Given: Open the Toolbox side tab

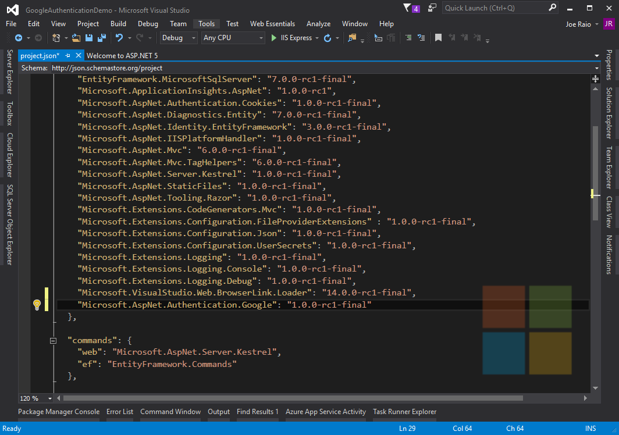Looking at the screenshot, I should tap(9, 113).
